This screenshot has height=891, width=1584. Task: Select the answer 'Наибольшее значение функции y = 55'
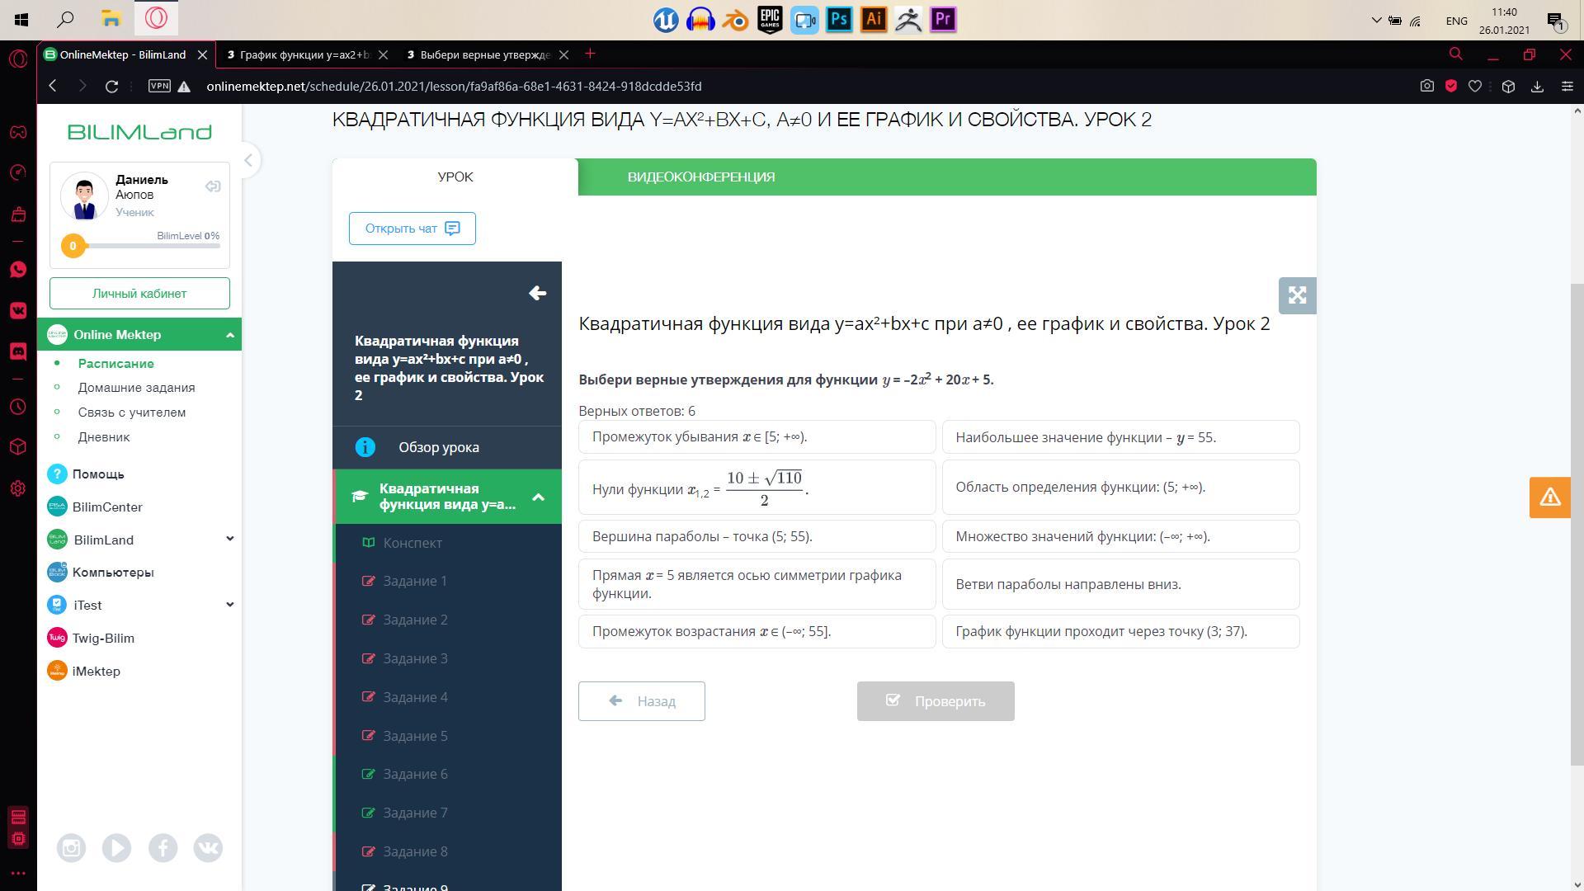coord(1120,437)
